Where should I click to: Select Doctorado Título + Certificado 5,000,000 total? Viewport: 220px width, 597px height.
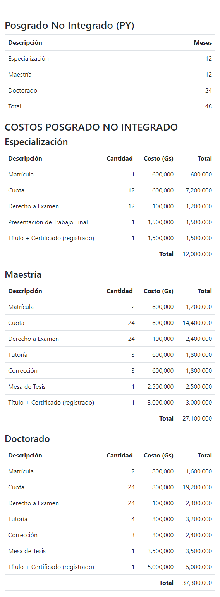pos(199,567)
